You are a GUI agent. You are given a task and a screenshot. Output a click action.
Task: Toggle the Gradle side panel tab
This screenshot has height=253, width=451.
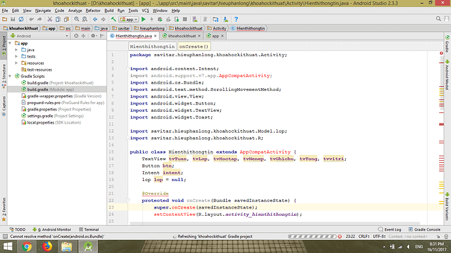point(447,44)
